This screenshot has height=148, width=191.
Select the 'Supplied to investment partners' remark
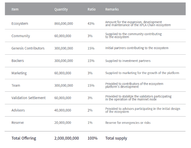coord(128,61)
